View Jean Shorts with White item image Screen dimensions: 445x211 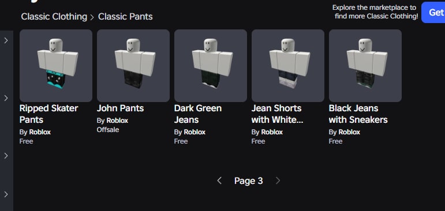click(288, 66)
